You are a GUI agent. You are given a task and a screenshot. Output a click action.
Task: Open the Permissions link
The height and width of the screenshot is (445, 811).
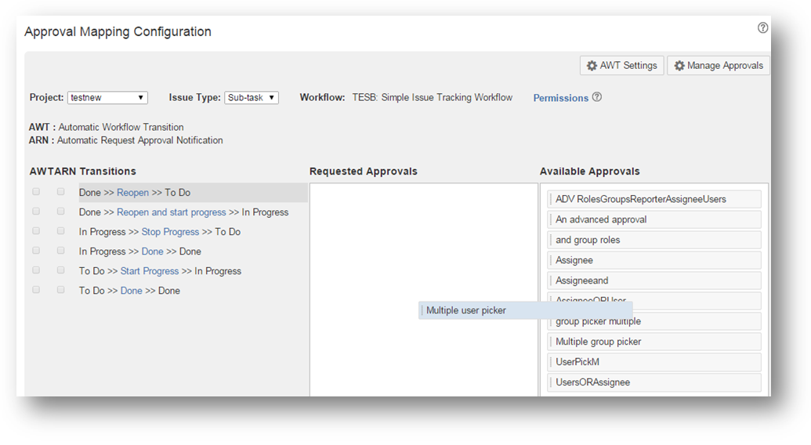tap(560, 98)
